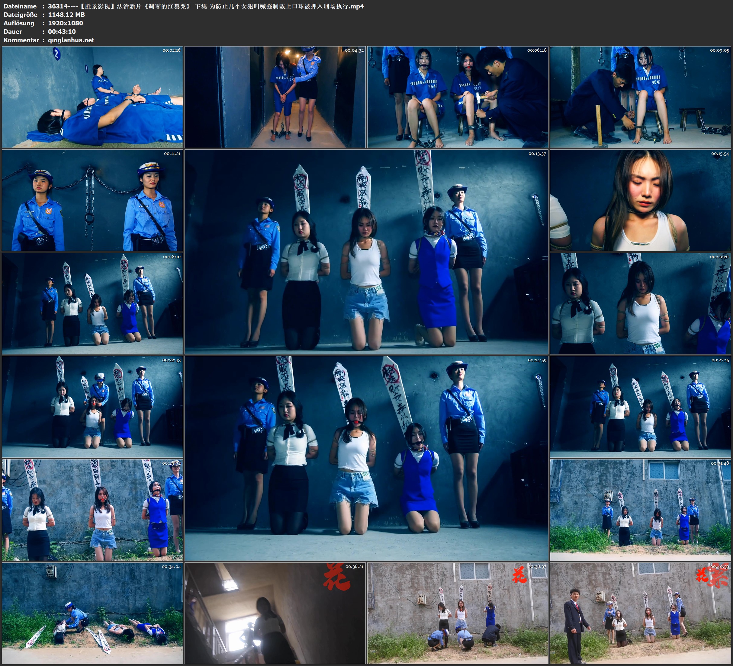Viewport: 733px width, 666px height.
Task: Open the thumbnail at 00:22:43
Action: [x=92, y=407]
